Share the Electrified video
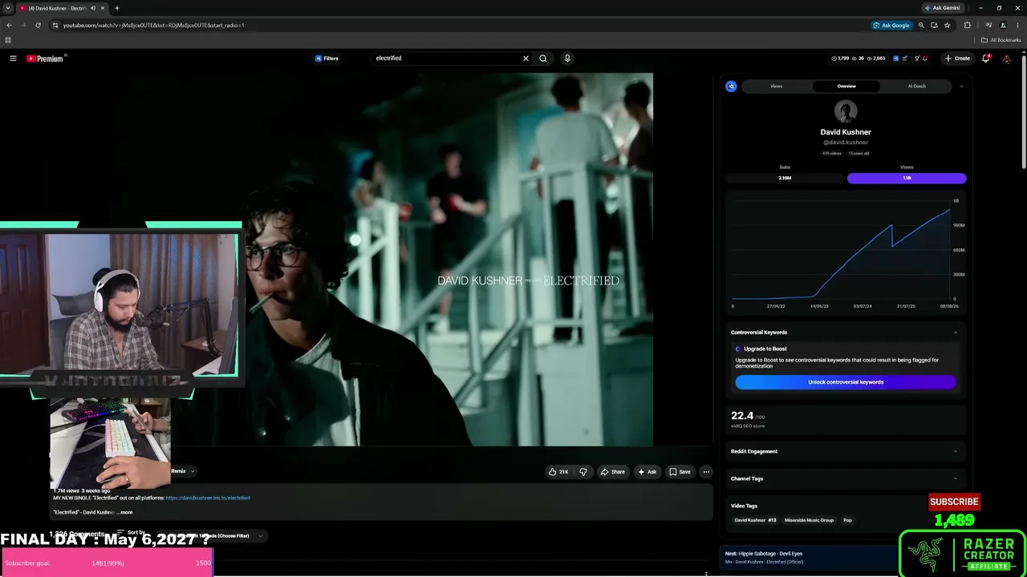 [x=612, y=472]
